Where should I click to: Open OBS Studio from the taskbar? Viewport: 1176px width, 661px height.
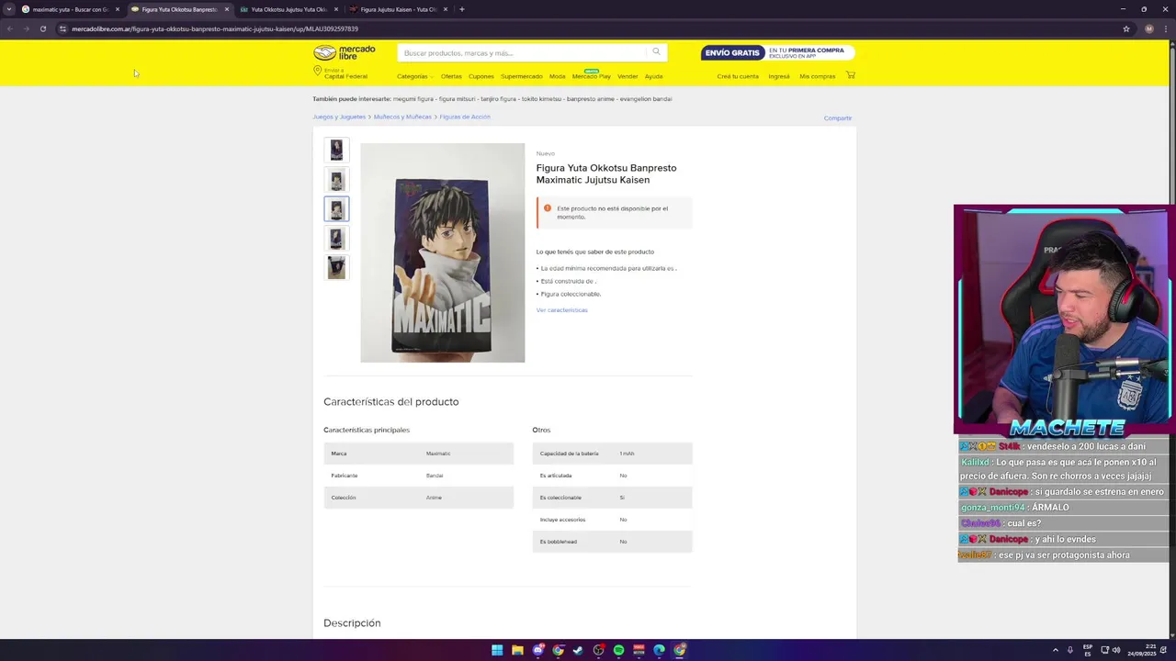coord(598,650)
